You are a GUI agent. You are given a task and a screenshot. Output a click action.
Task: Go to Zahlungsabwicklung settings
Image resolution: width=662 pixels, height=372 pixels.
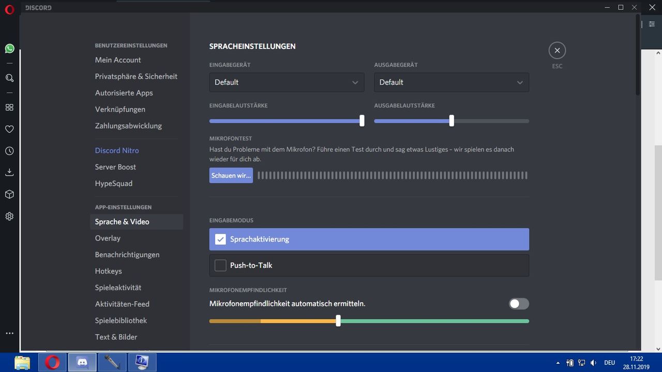click(128, 126)
